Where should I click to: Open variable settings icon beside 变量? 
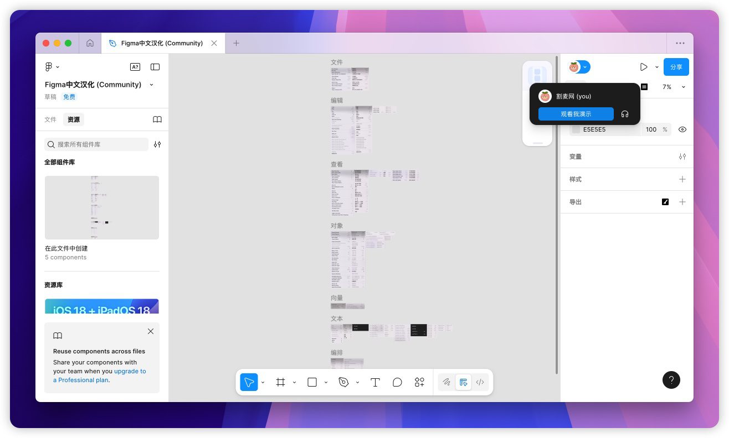pos(682,157)
